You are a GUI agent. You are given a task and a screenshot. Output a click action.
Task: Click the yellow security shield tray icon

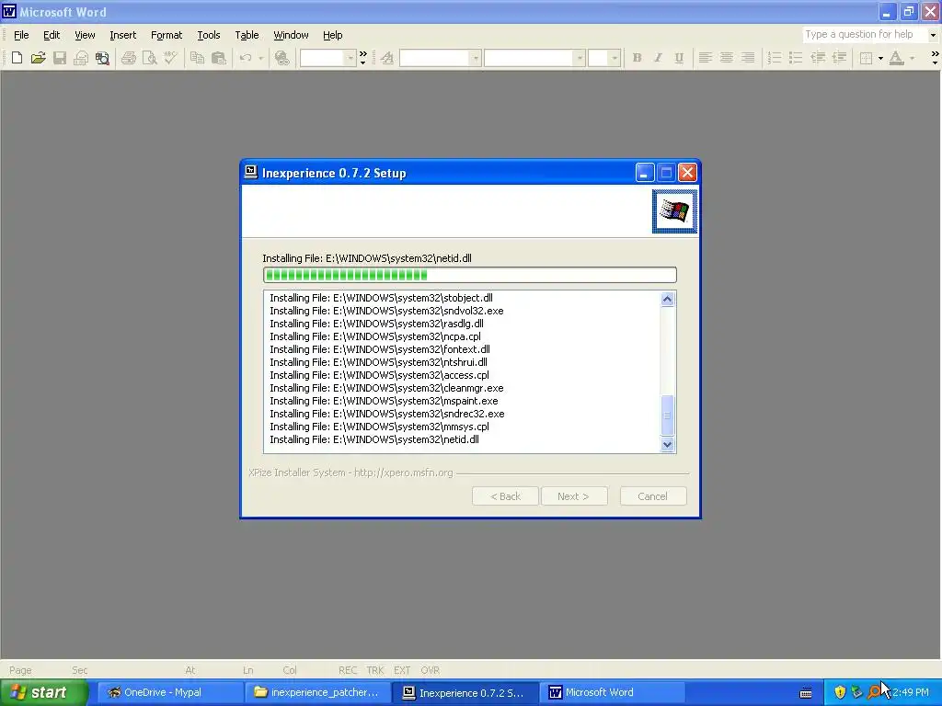840,692
